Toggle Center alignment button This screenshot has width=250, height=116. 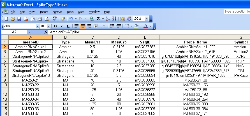click(83, 26)
